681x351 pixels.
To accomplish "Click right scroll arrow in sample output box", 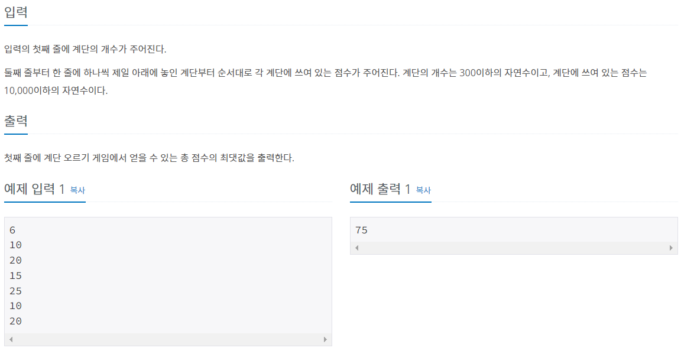I will [671, 248].
